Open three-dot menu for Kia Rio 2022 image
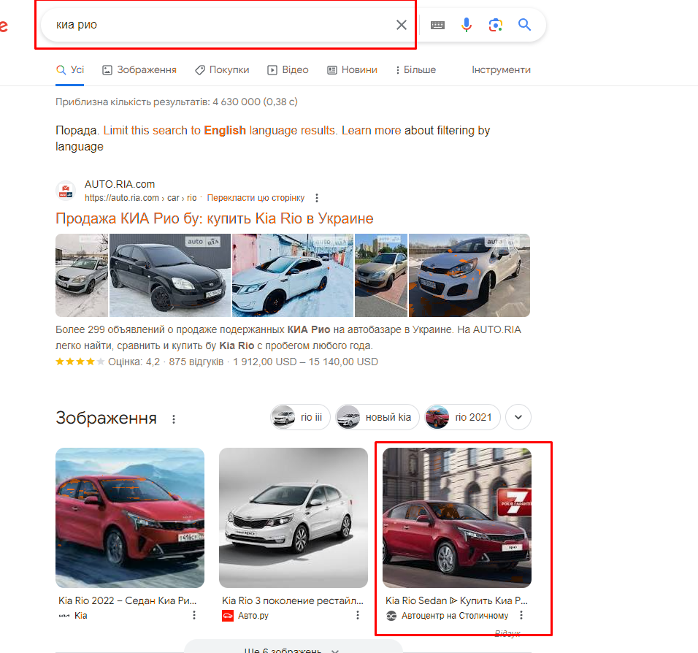The image size is (698, 653). [194, 615]
